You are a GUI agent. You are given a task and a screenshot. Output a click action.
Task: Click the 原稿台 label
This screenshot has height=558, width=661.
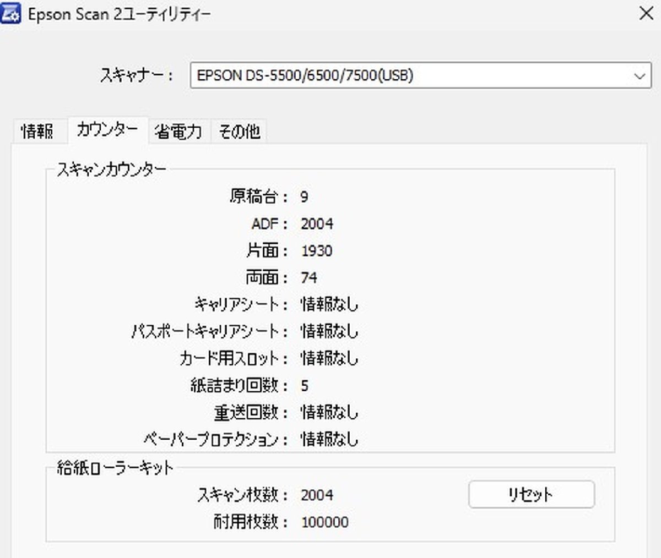[x=258, y=196]
